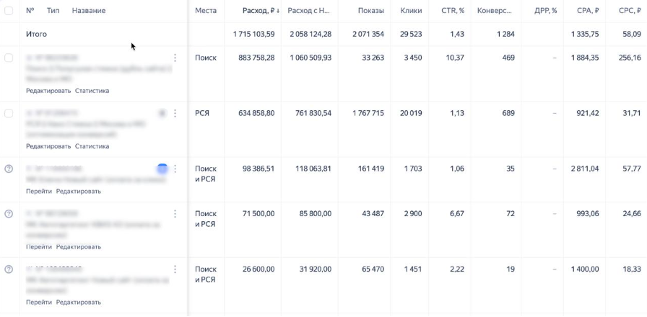Sort table by Расход, ₽ column
This screenshot has width=647, height=317.
click(259, 11)
